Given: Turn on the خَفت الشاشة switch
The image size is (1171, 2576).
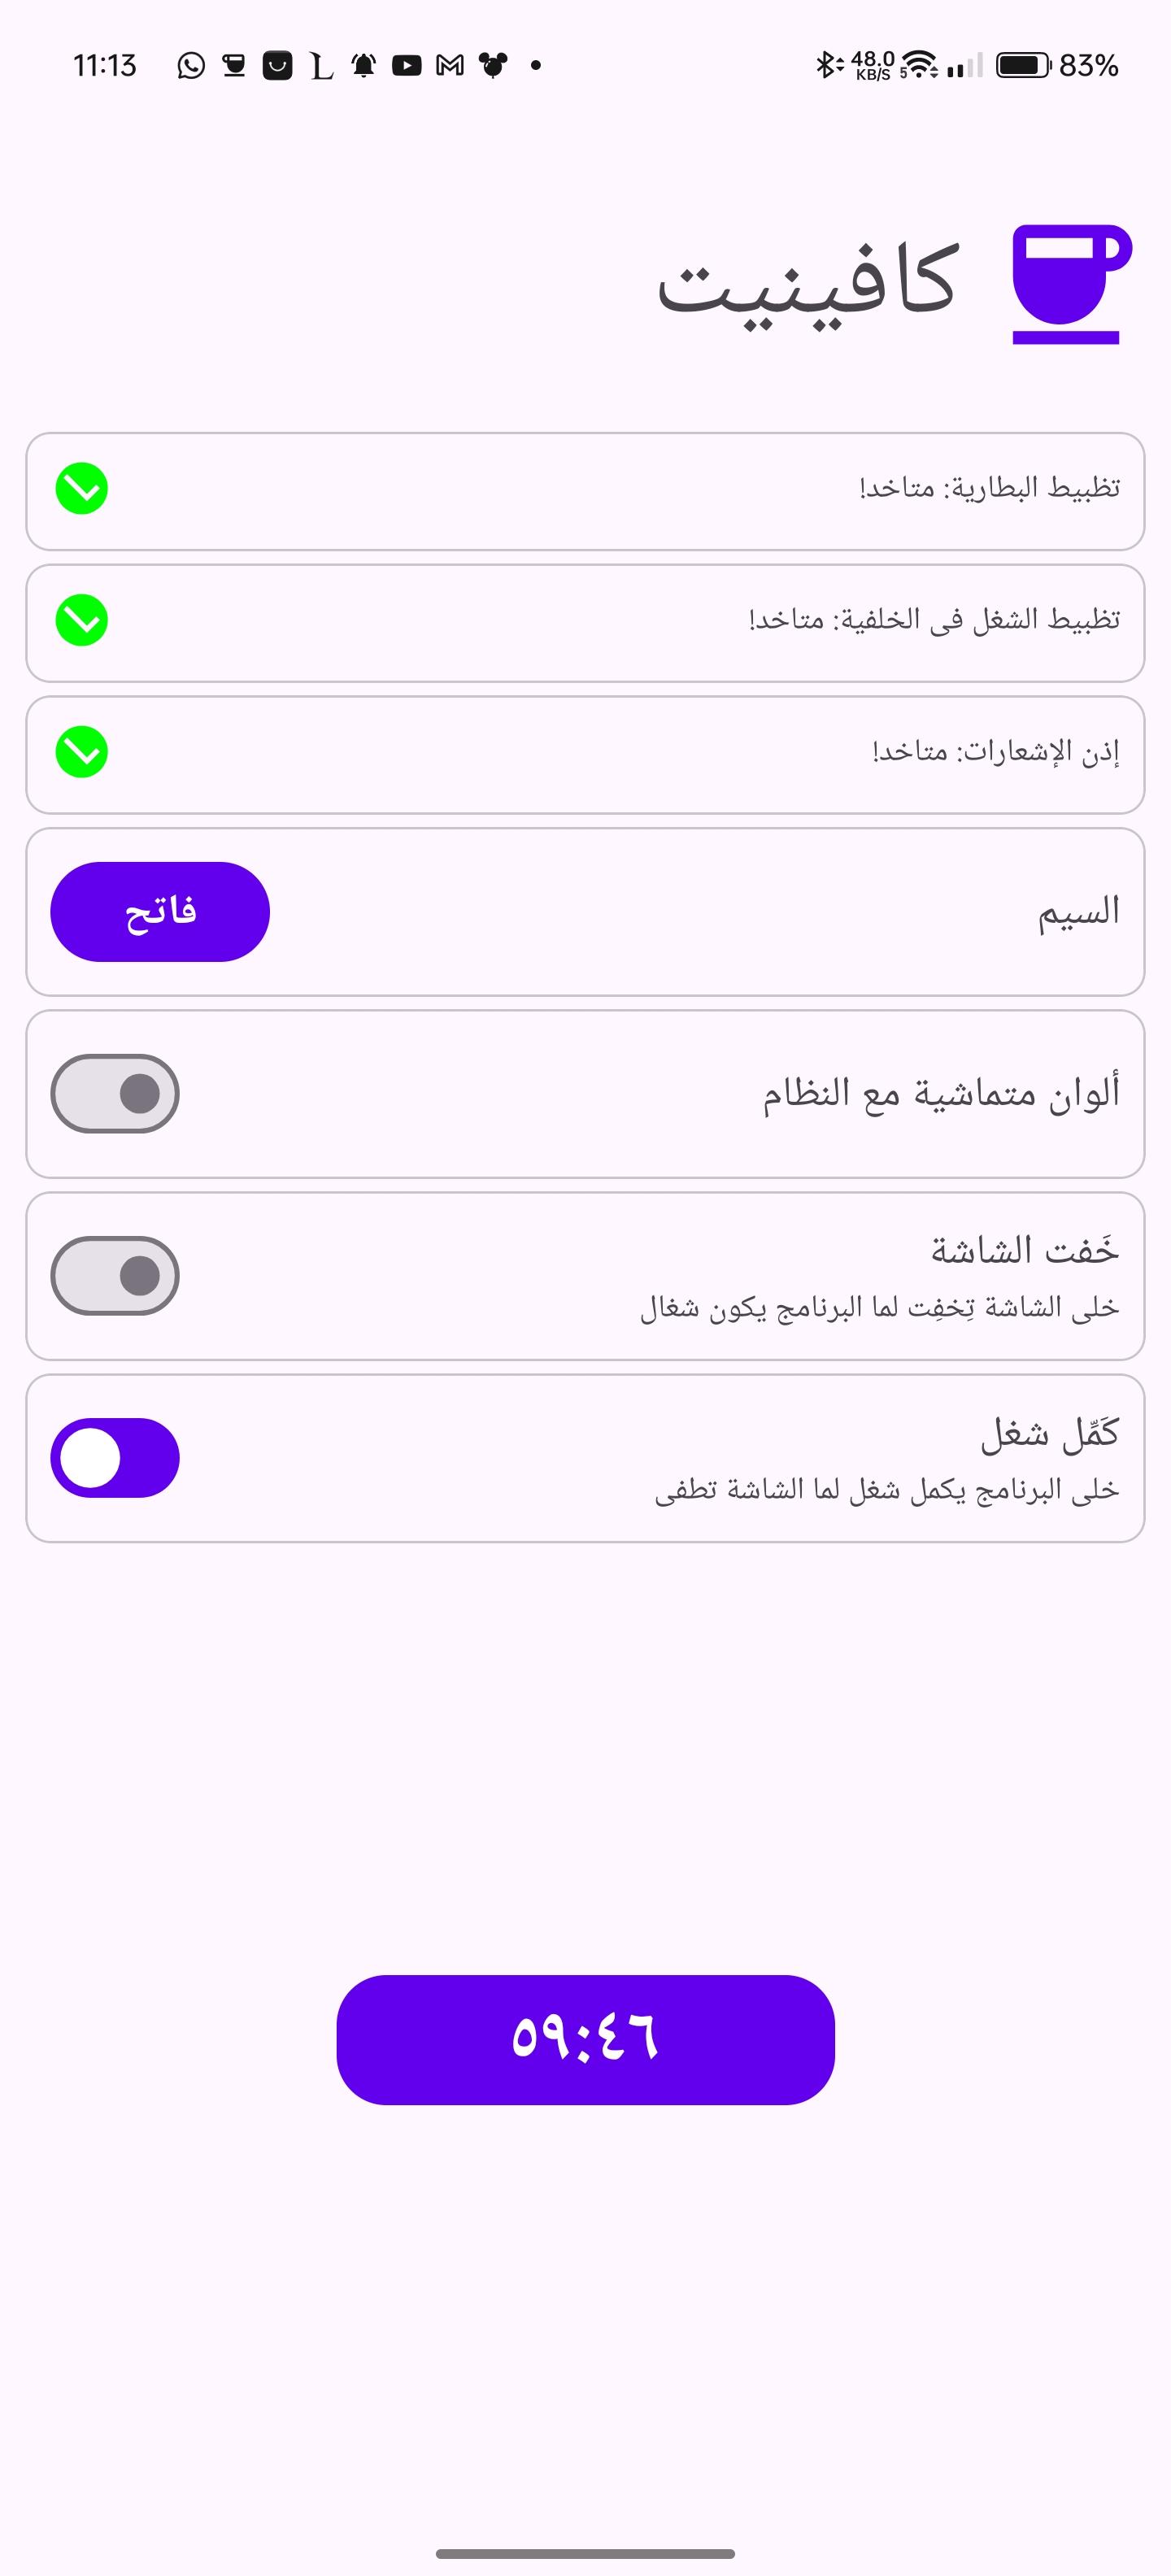Looking at the screenshot, I should click(x=115, y=1276).
